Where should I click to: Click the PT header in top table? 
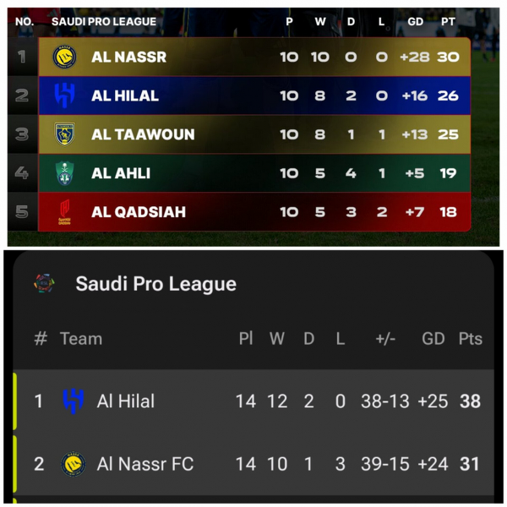(x=448, y=21)
